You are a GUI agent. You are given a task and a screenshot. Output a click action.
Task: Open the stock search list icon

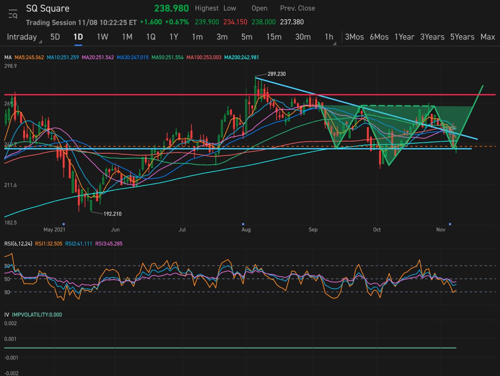click(13, 14)
